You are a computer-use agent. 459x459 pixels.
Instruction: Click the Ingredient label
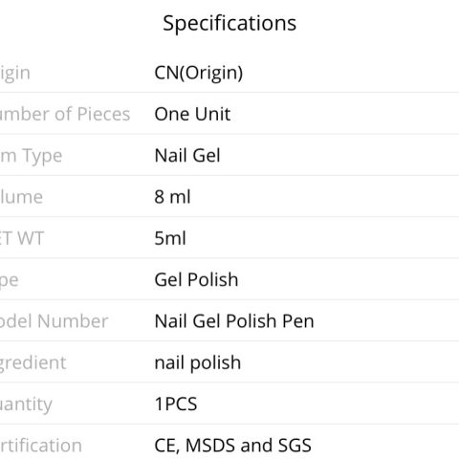coord(33,363)
